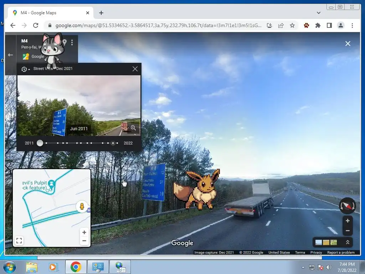The height and width of the screenshot is (274, 365).
Task: Open the Windows Start menu
Action: point(9,267)
